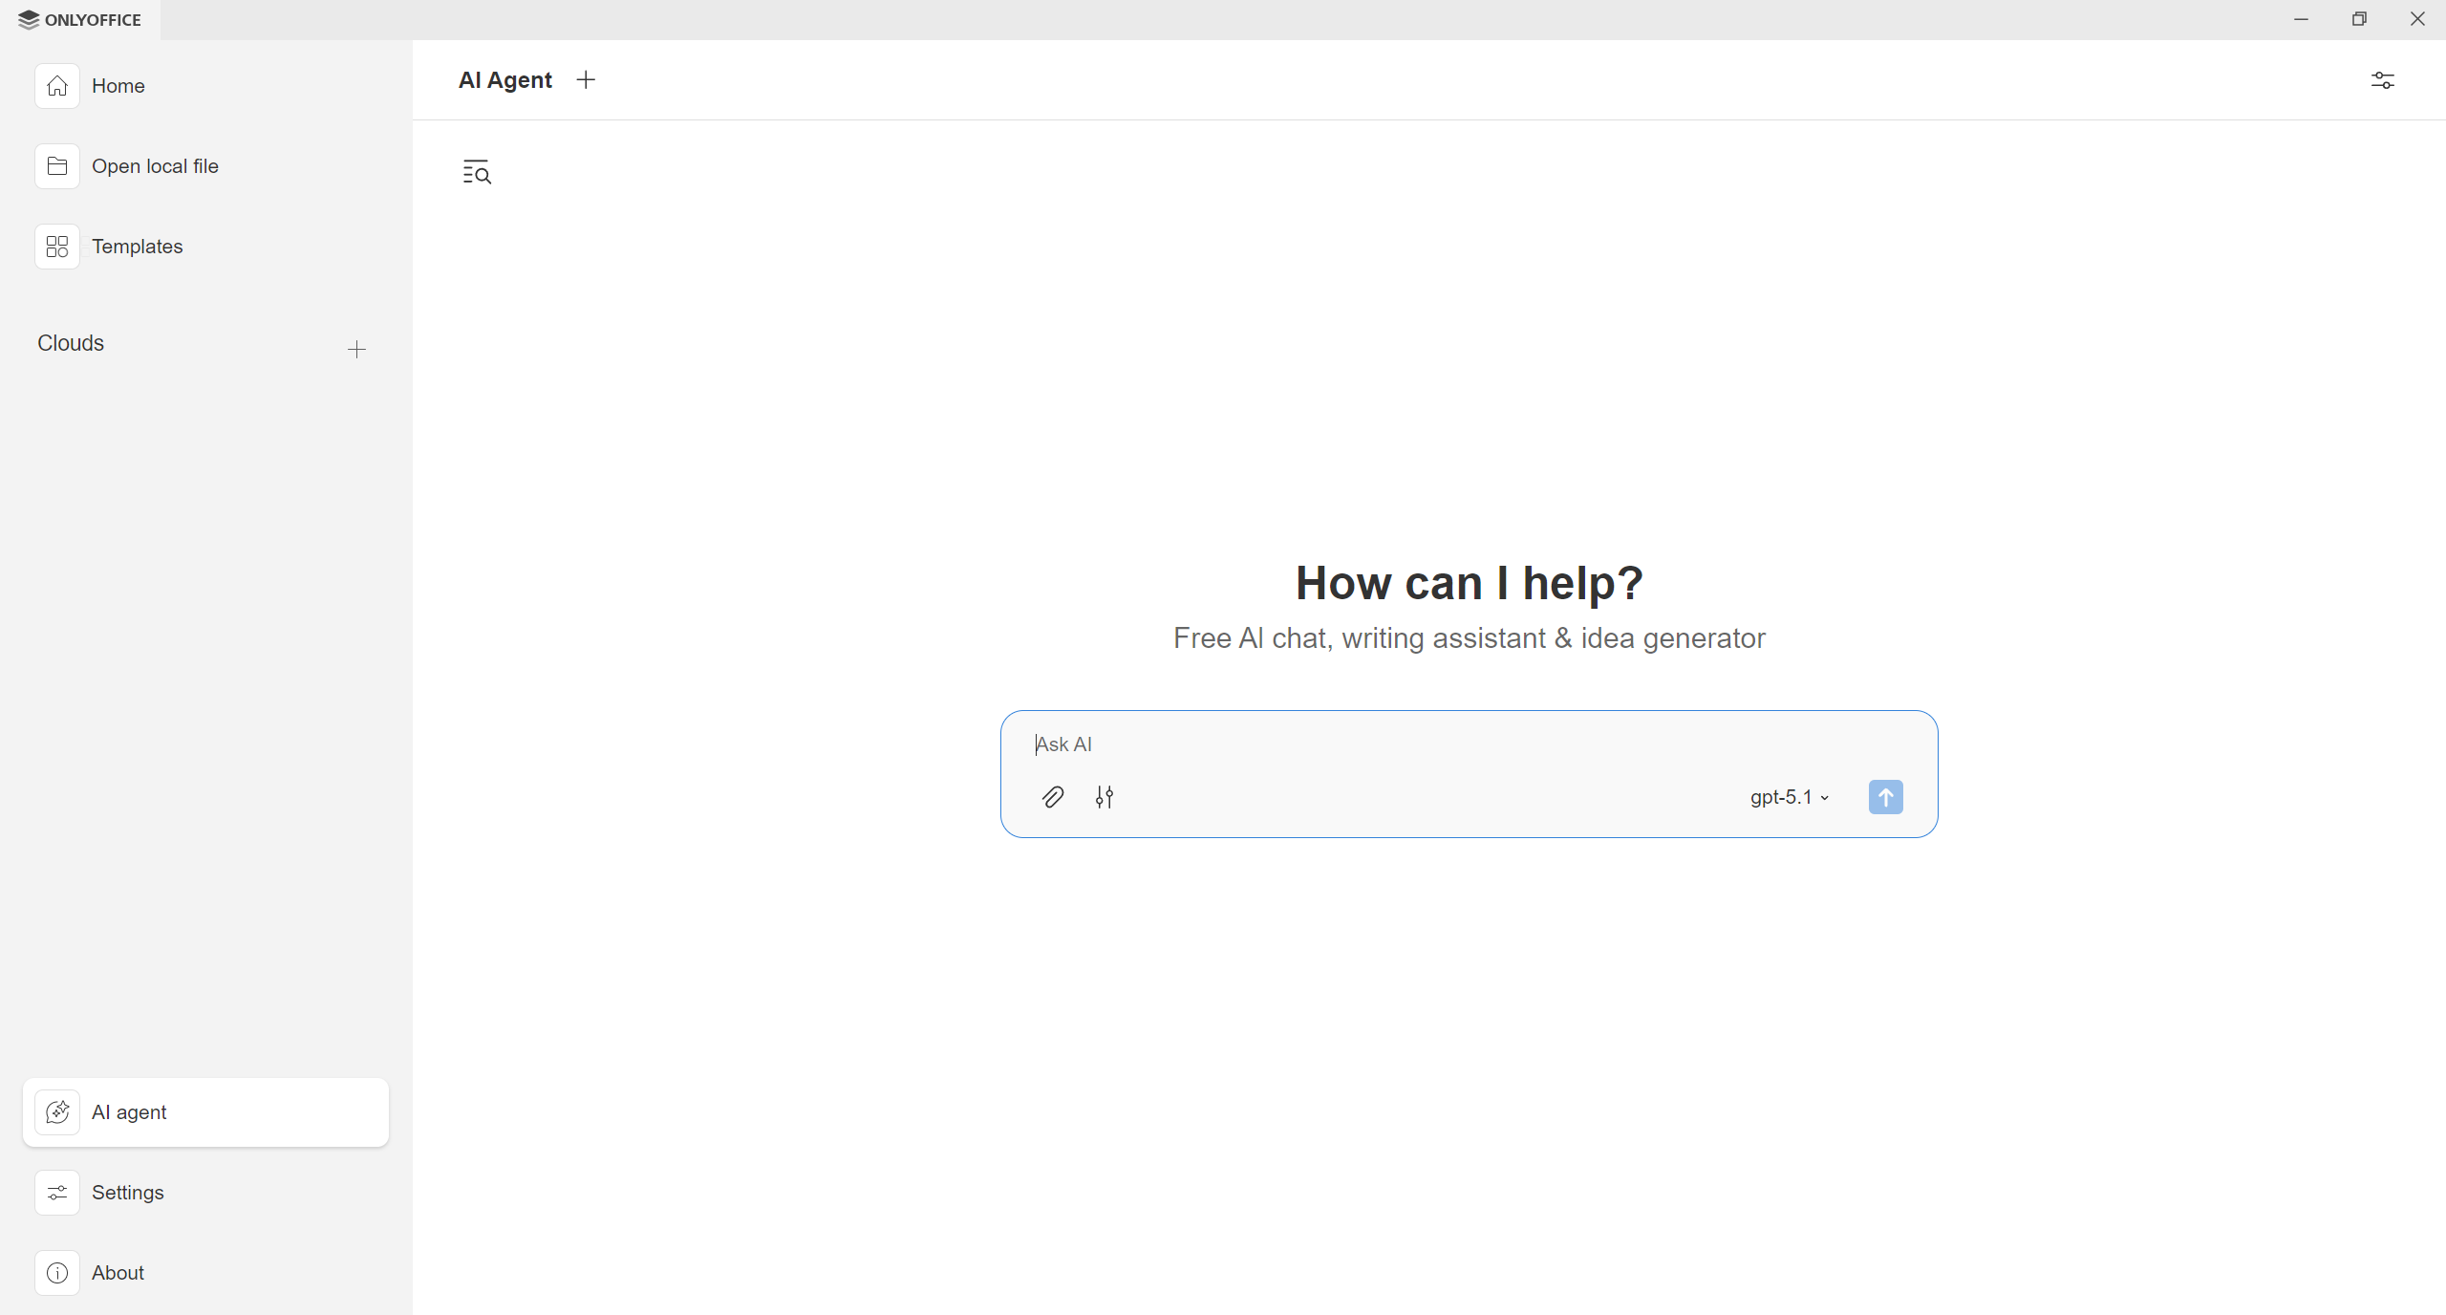2446x1315 pixels.
Task: Click the ONLYOFFICE logo in title bar
Action: pyautogui.click(x=80, y=19)
